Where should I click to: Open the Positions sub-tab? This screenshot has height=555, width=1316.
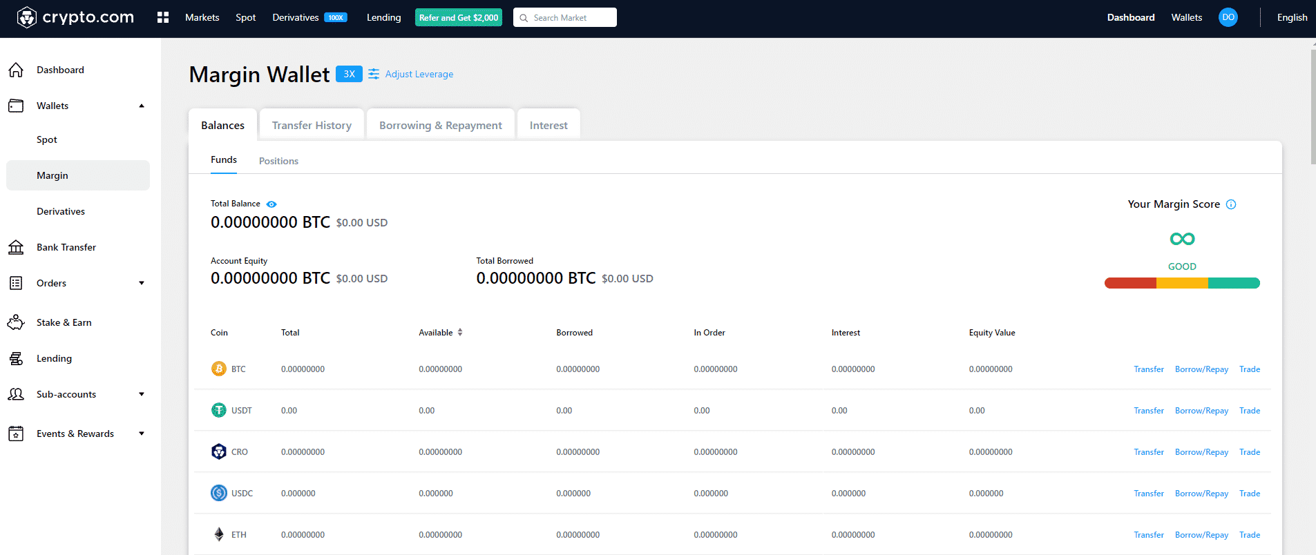[278, 161]
